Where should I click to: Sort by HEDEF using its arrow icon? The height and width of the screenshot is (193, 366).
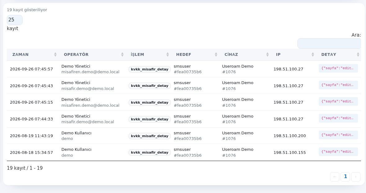216,55
